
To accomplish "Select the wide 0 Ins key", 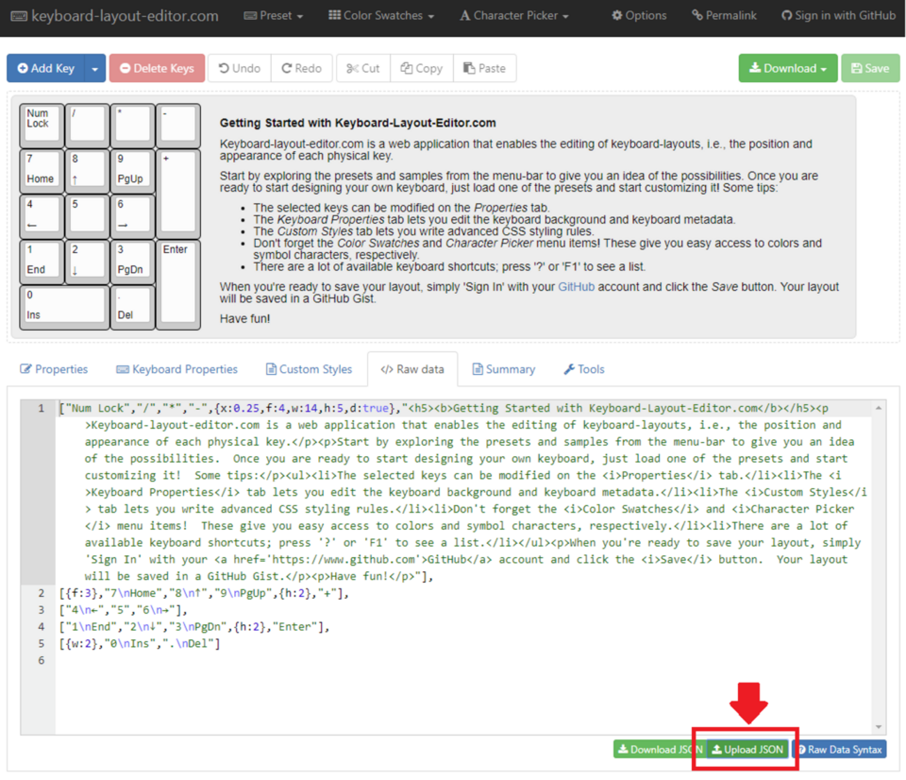I will point(64,306).
